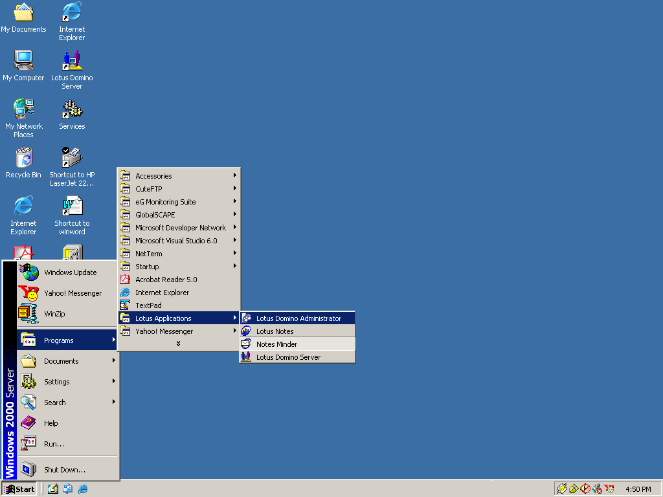Open the Documents submenu in Start menu
Screen dimensions: 663x497
tap(67, 361)
